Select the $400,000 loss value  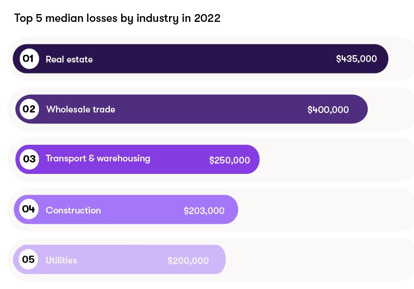pos(328,110)
